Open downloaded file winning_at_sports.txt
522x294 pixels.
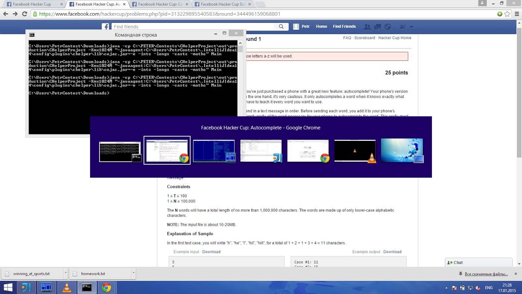[x=31, y=274]
